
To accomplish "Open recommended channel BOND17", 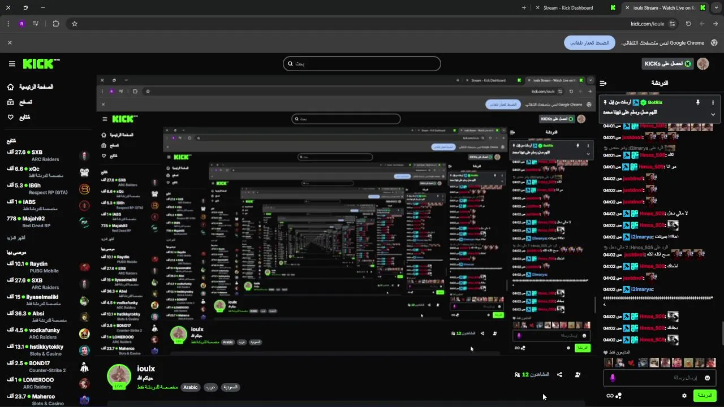I will coord(48,366).
